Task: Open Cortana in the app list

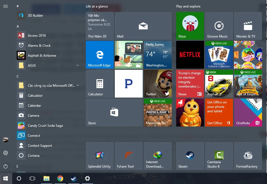Action: coord(48,155)
